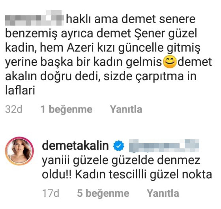Viewport: 221px width, 209px height.
Task: Click the reply line 'yaniii güzele güzelde denmez'
Action: (x=121, y=161)
